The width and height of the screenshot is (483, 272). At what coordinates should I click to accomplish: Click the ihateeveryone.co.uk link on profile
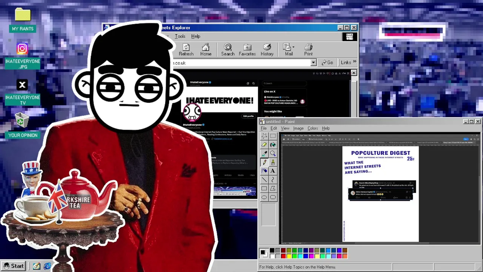point(223,139)
